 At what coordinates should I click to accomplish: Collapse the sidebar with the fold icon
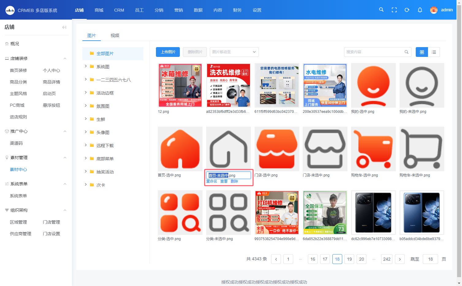[x=64, y=27]
